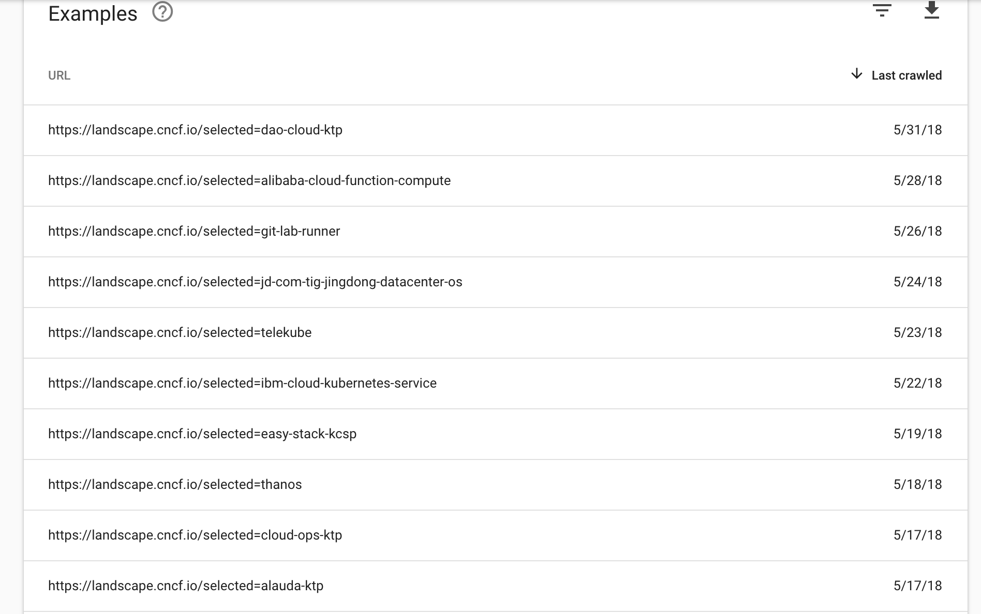981x614 pixels.
Task: Click the ibm-cloud-kubernetes-service link
Action: click(242, 383)
